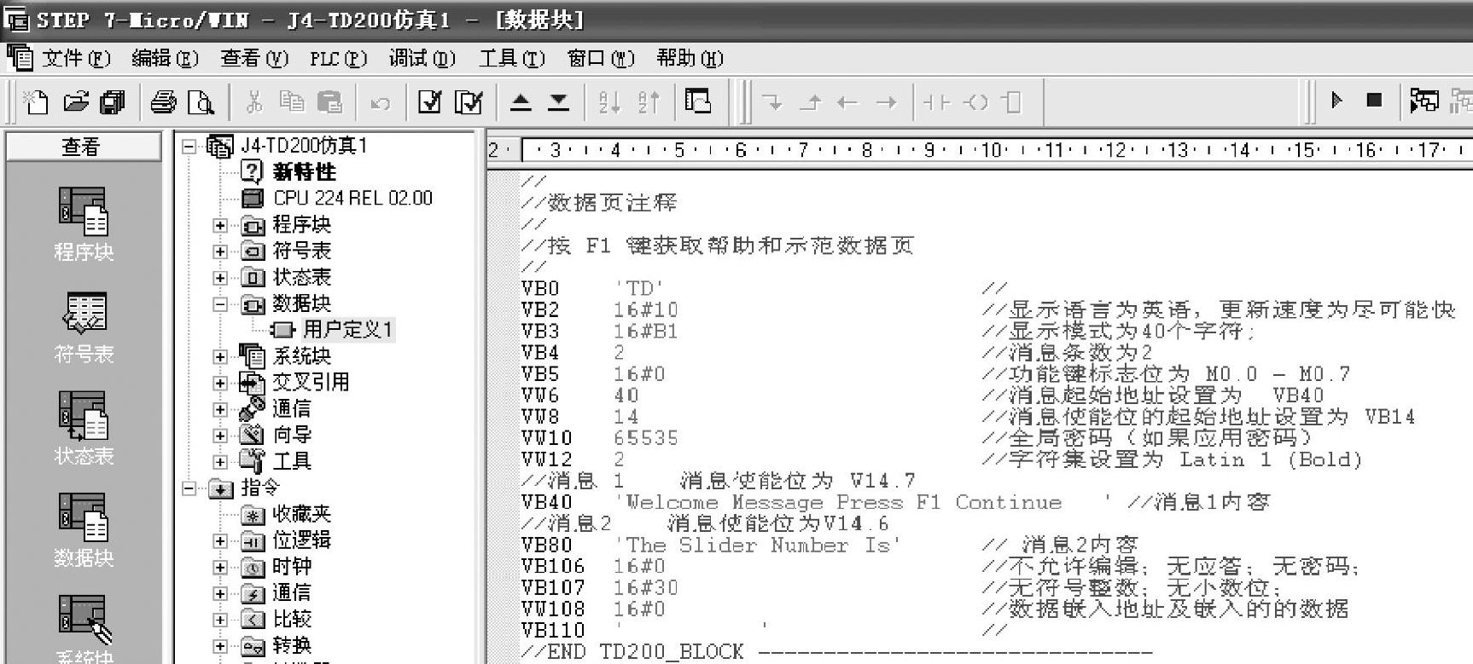This screenshot has width=1473, height=664.
Task: Expand the 符号表 tree node
Action: tap(220, 252)
